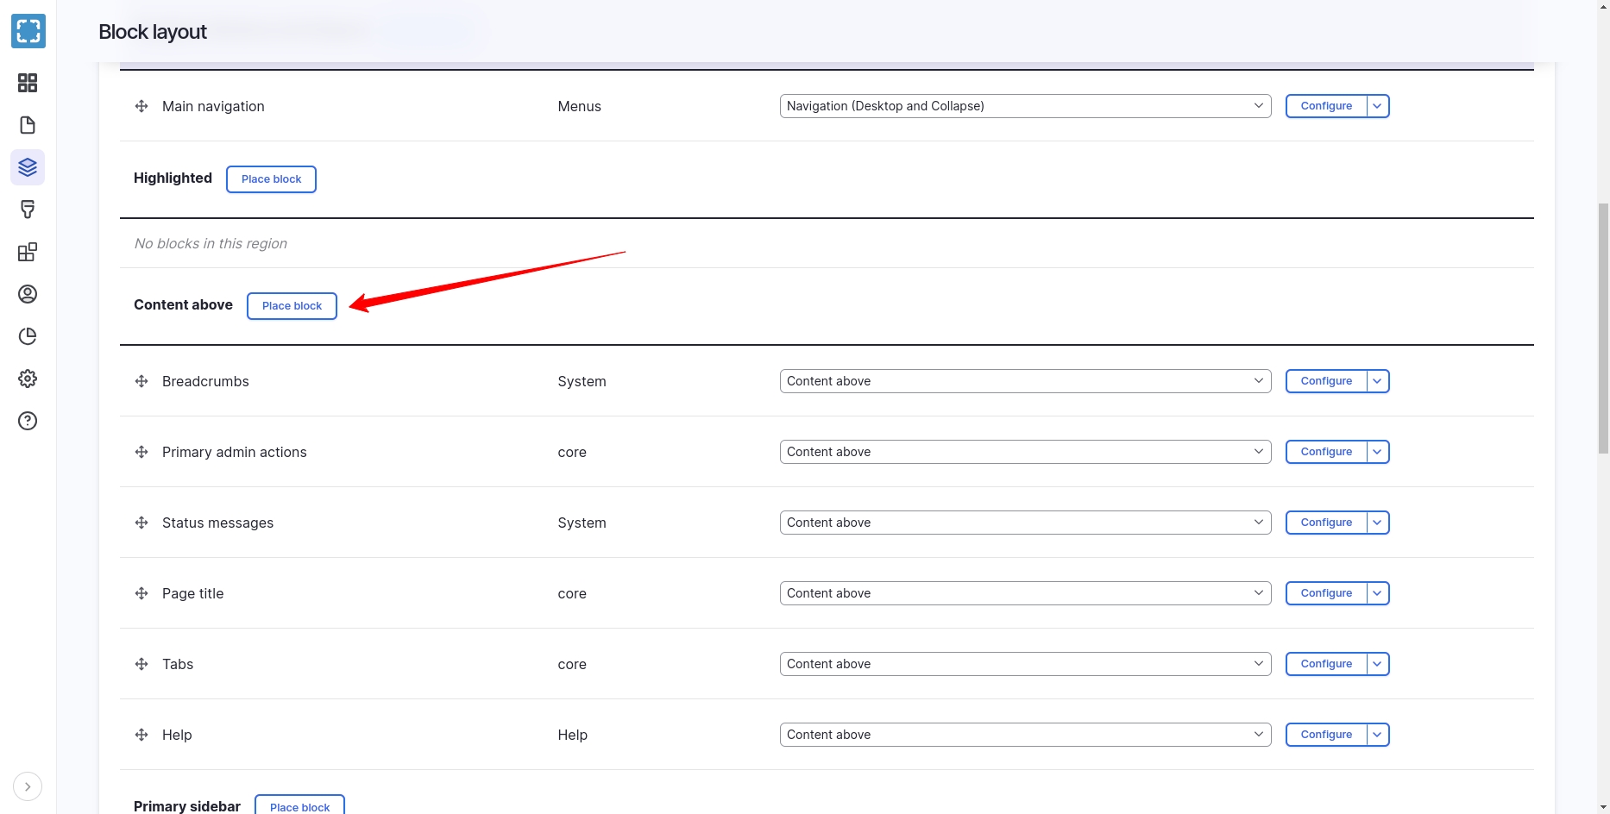This screenshot has height=814, width=1610.
Task: Configure the Tabs block
Action: click(1326, 664)
